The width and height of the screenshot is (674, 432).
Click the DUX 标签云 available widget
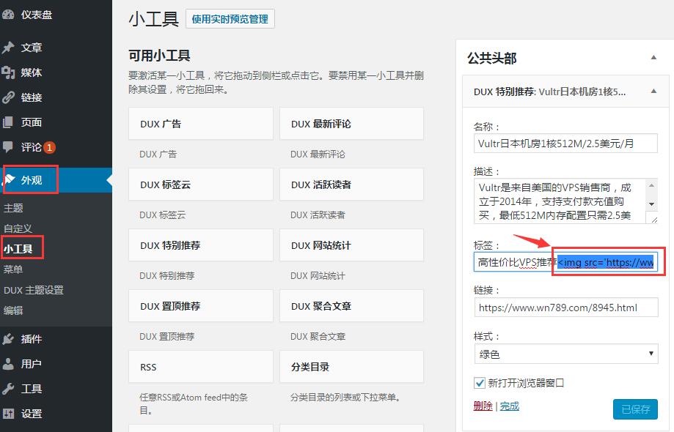(x=200, y=185)
